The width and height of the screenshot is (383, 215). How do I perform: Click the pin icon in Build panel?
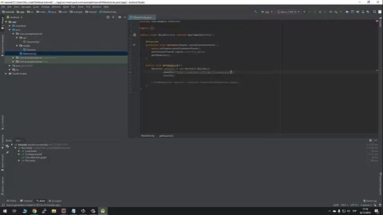click(x=7, y=152)
